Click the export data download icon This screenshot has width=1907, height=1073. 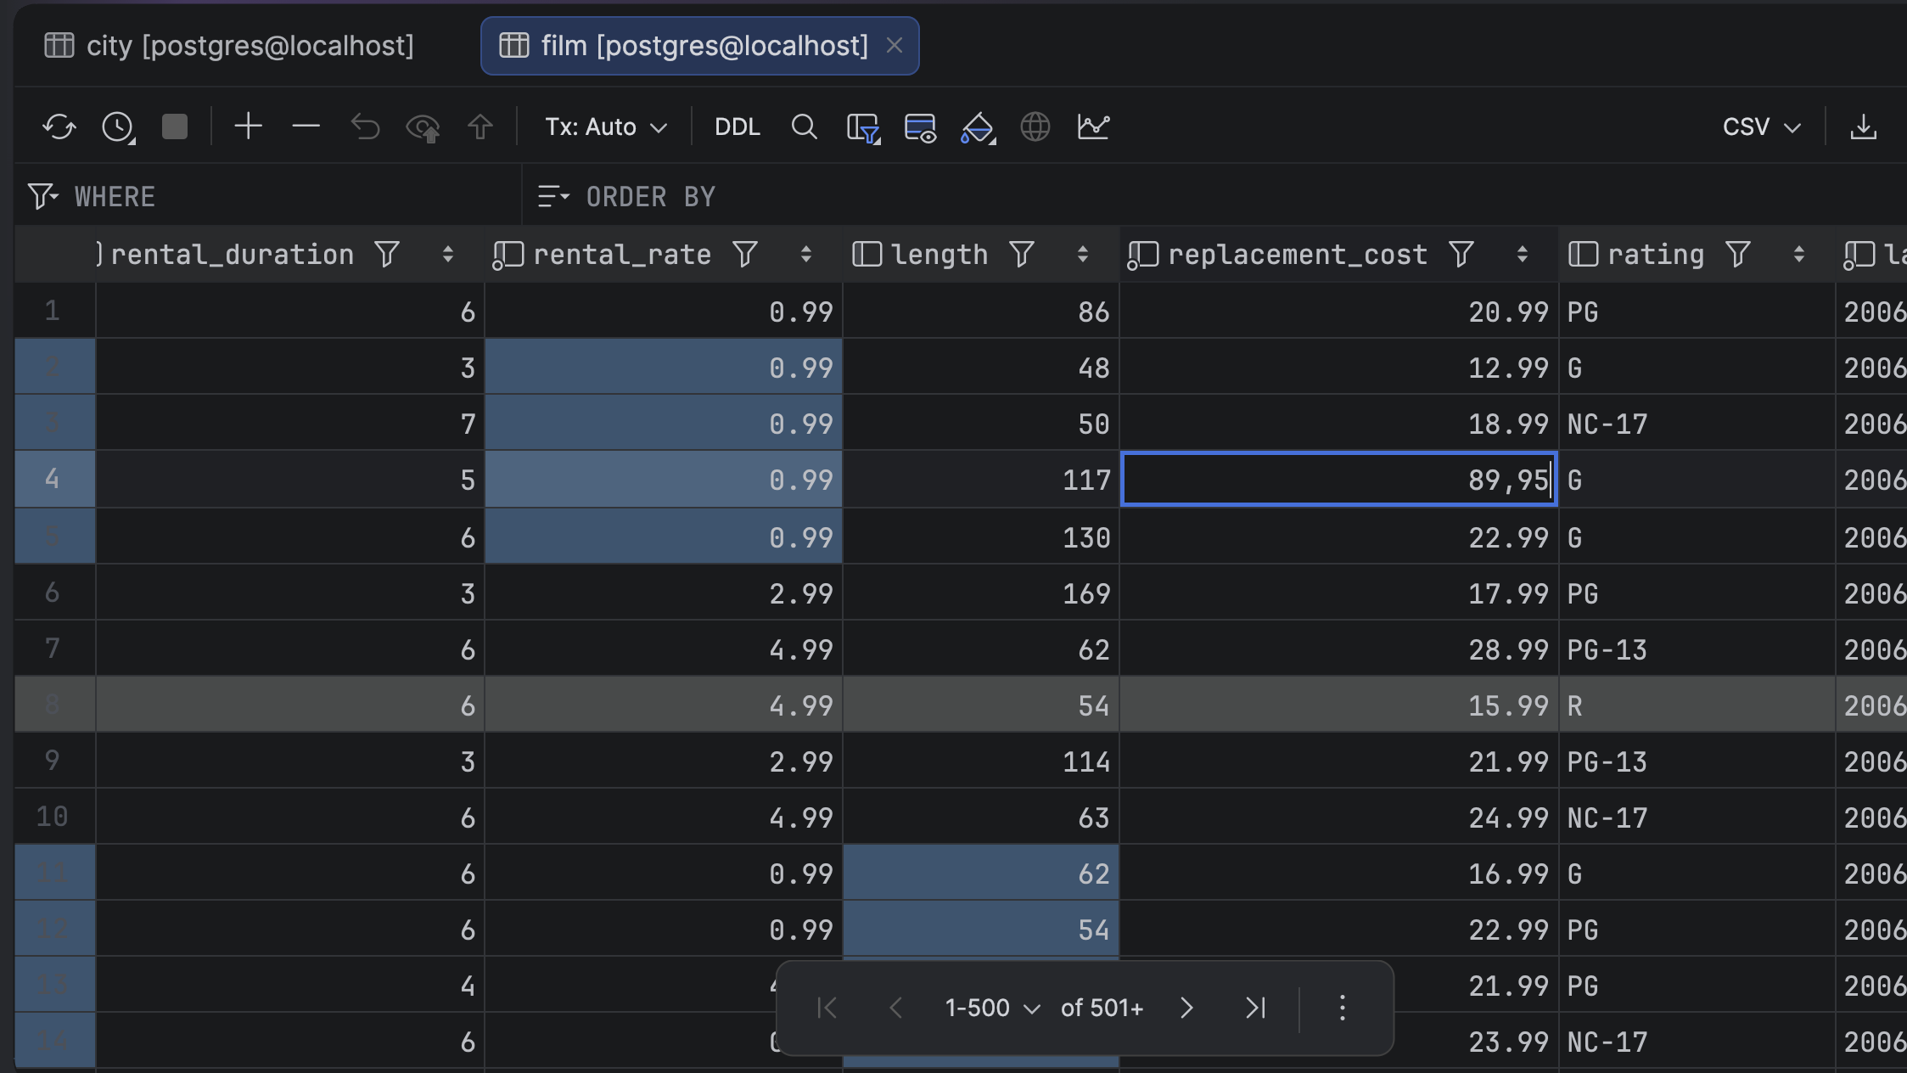tap(1863, 127)
